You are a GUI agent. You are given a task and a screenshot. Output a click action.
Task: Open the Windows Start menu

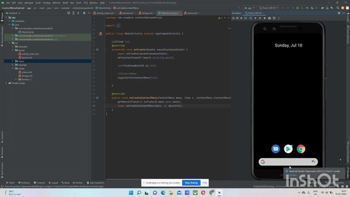coord(131,193)
